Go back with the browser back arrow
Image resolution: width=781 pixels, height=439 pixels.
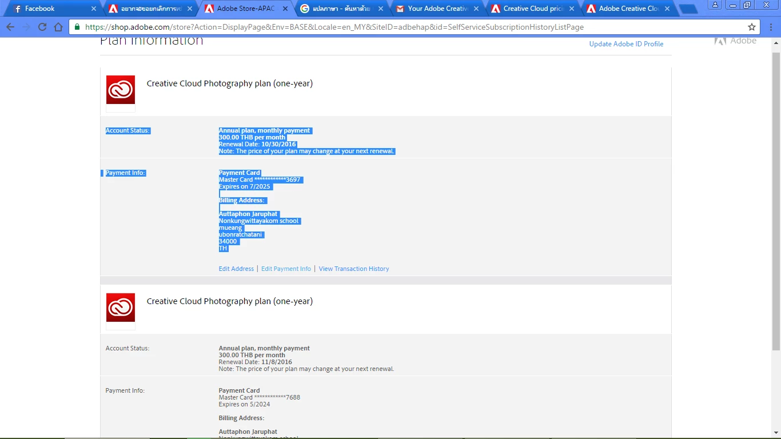pos(10,27)
